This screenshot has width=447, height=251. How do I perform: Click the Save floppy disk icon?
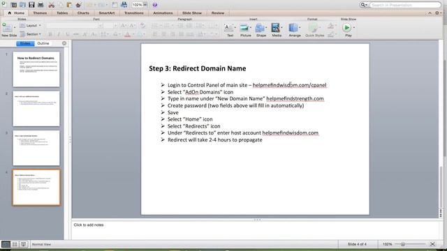point(31,5)
